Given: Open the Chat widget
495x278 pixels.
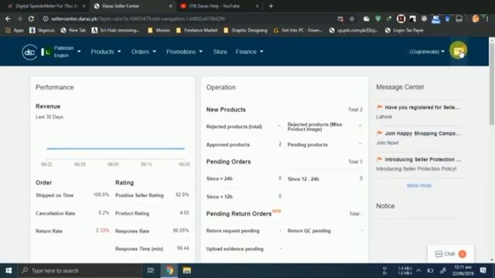Looking at the screenshot, I should (x=450, y=254).
